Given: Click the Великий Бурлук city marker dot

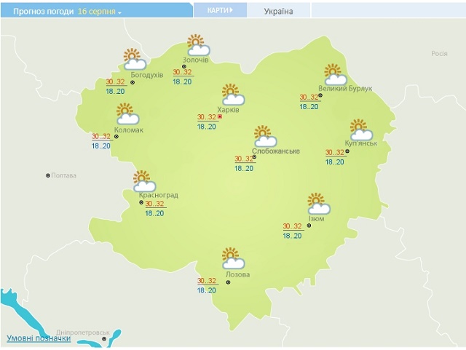Looking at the screenshot, I should 320,95.
